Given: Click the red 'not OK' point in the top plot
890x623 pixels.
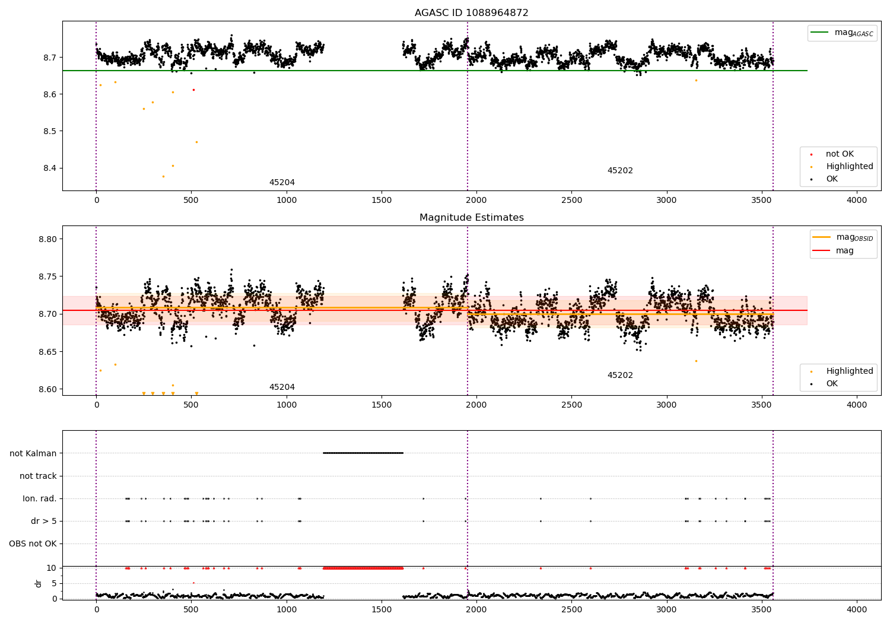Looking at the screenshot, I should click(193, 90).
